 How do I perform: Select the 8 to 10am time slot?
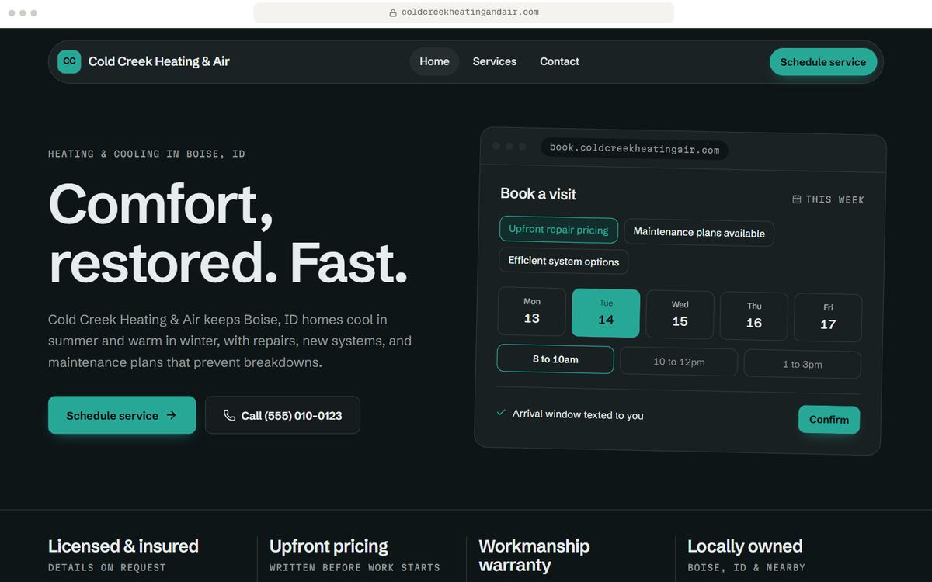coord(555,359)
